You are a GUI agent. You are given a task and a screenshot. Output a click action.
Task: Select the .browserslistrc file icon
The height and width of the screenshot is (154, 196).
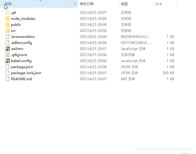pyautogui.click(x=7, y=36)
